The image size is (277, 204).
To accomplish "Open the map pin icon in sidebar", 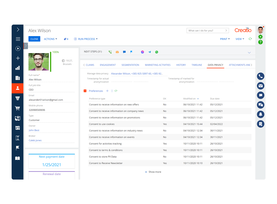I will [x=18, y=118].
